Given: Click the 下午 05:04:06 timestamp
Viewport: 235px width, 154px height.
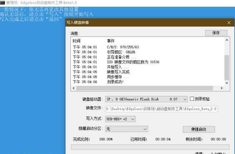Looking at the screenshot, I should pyautogui.click(x=85, y=82).
